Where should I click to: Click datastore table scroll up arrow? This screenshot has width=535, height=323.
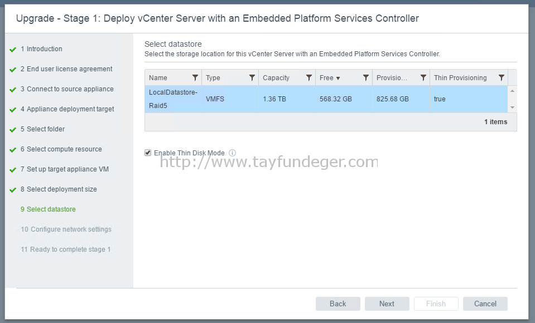[512, 91]
